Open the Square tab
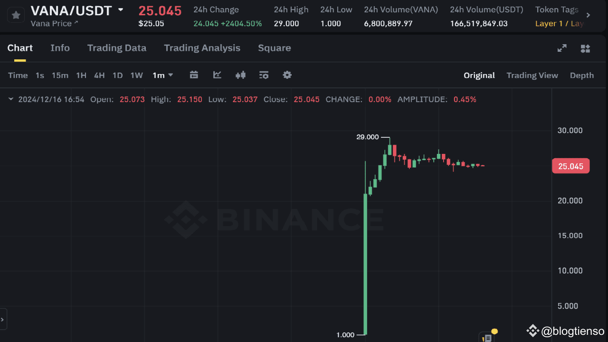Image resolution: width=608 pixels, height=342 pixels. 274,48
